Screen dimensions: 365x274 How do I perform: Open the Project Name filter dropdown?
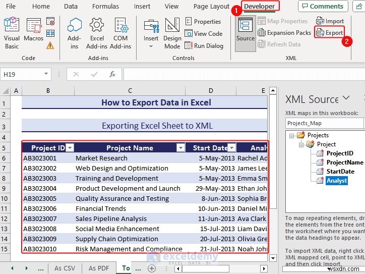coord(180,148)
